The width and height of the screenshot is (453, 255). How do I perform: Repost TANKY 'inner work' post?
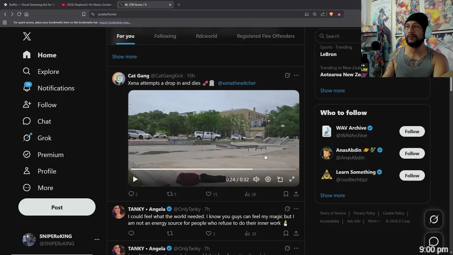coord(170,233)
